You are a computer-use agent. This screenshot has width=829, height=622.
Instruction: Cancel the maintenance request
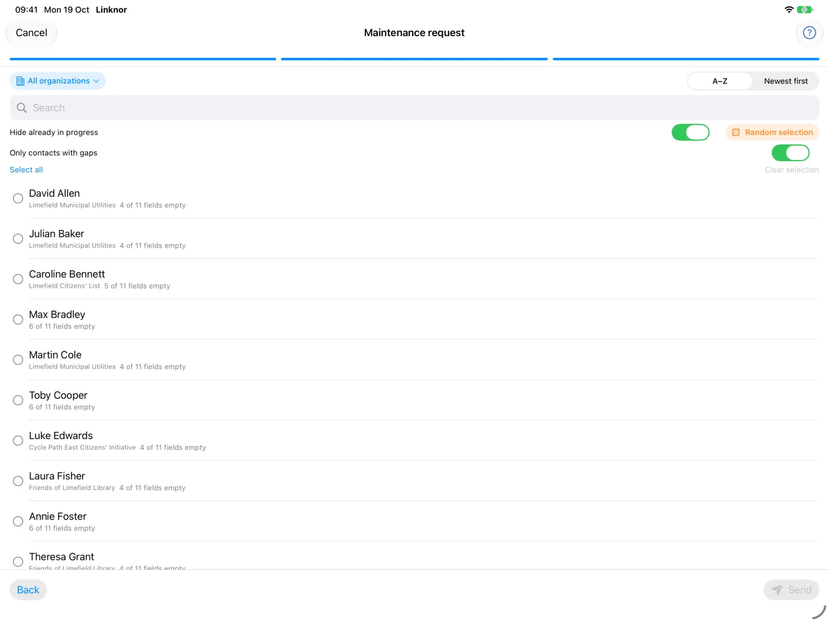tap(31, 33)
